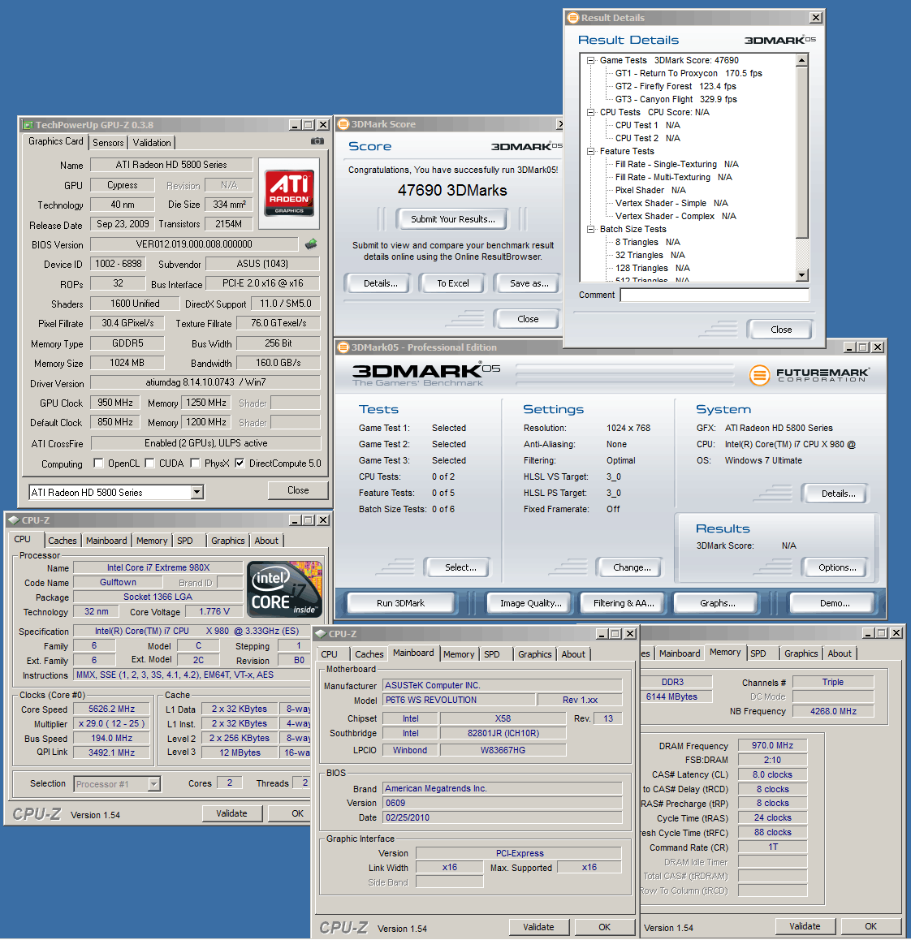Click Validate in CPU-Z CPU window
The width and height of the screenshot is (911, 940).
[x=231, y=813]
